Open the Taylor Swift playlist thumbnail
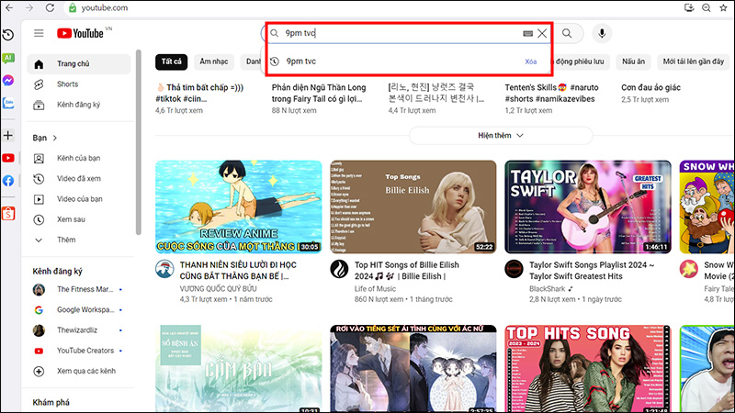 click(x=585, y=206)
